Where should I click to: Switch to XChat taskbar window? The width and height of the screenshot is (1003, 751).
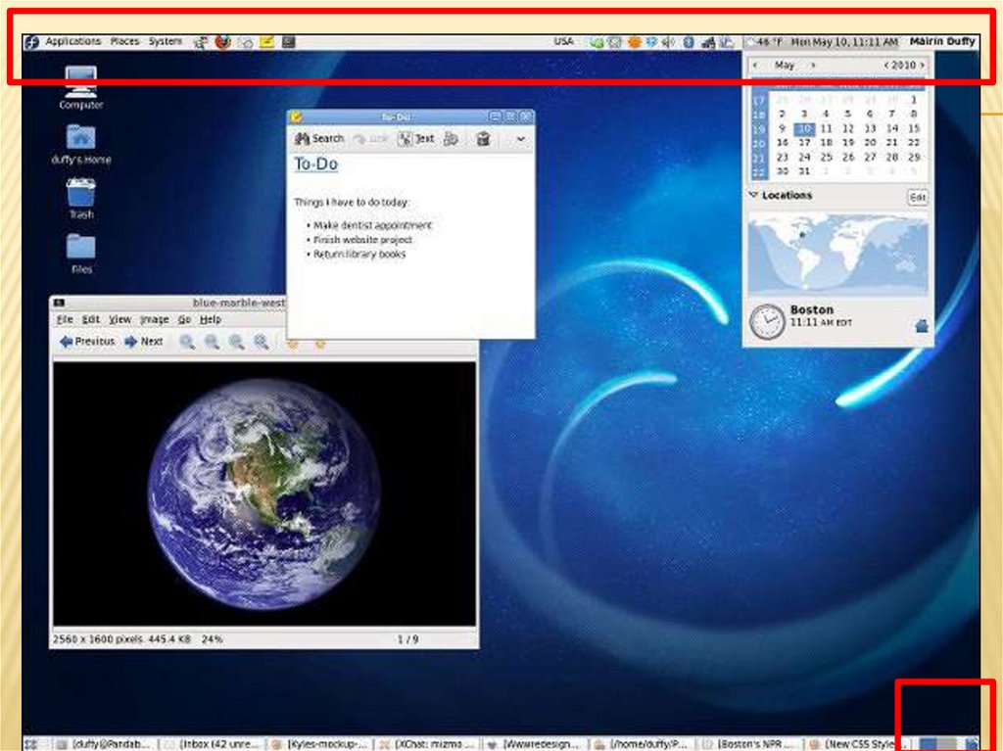[427, 744]
